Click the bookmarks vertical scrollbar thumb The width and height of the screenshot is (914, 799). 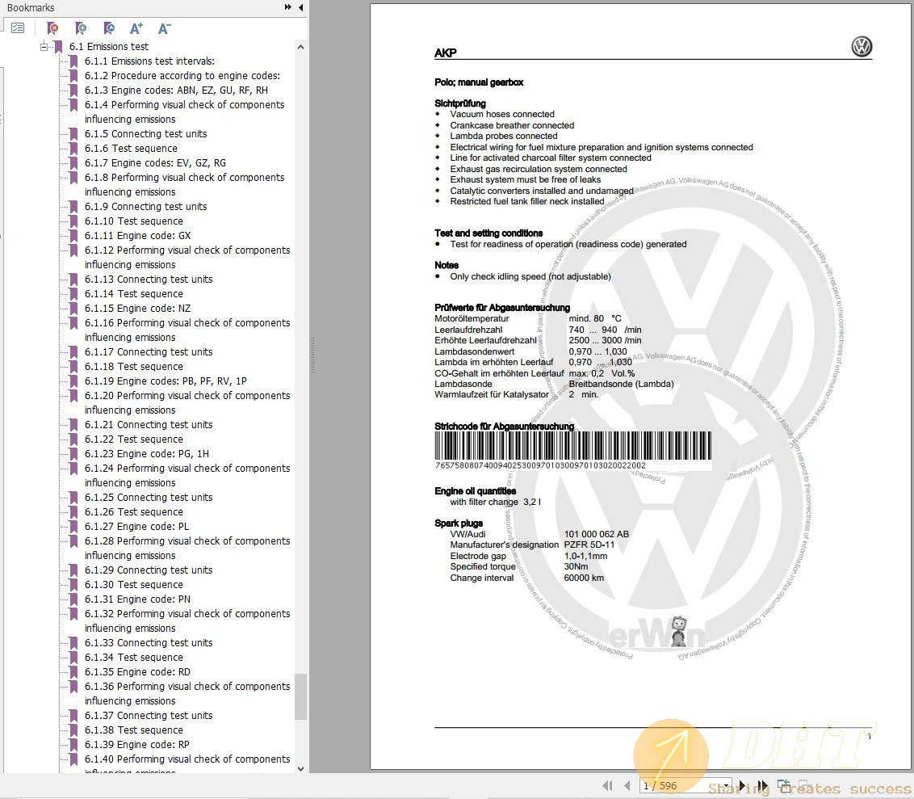coord(301,697)
